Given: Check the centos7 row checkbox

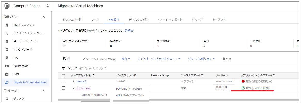Looking at the screenshot, I should (x=63, y=81).
